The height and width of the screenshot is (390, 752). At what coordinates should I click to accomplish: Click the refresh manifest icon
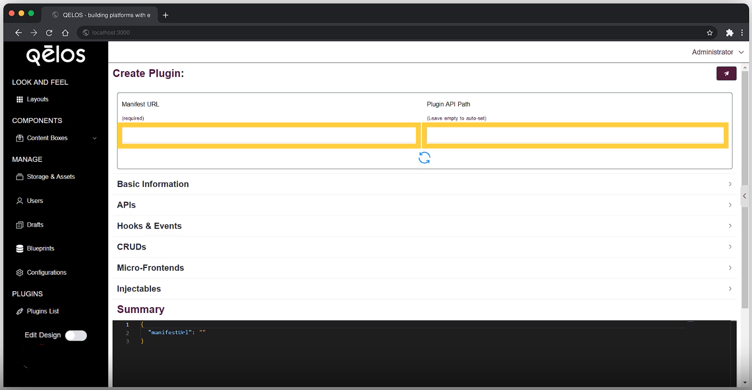tap(424, 157)
